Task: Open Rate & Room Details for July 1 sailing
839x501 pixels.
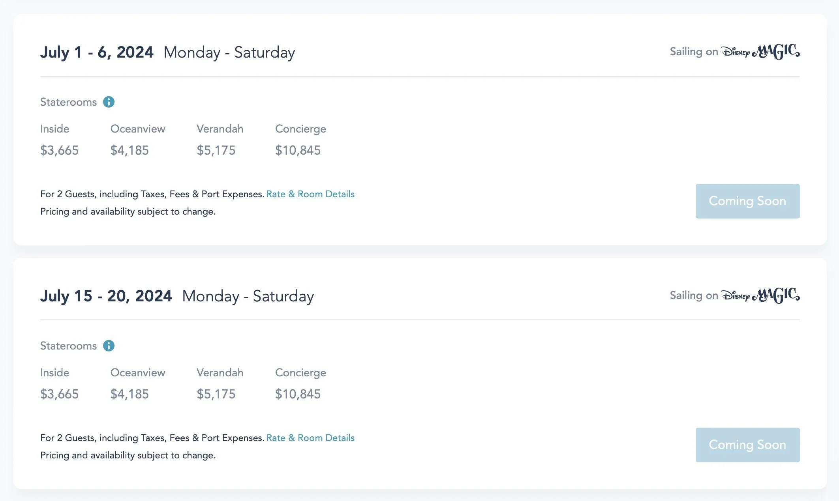Action: tap(310, 194)
